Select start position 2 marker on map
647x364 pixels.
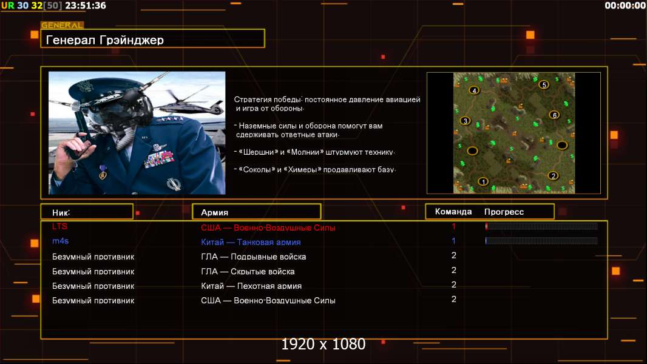pos(553,176)
